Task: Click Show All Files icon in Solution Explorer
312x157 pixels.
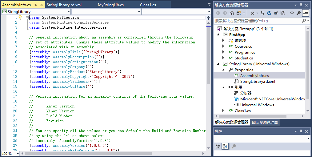Action: click(283, 13)
